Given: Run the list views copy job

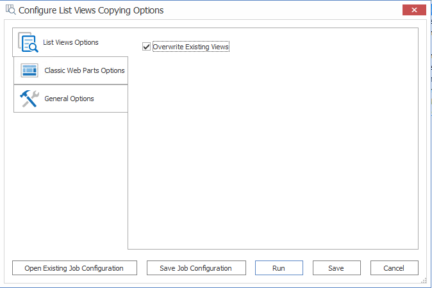Looking at the screenshot, I should coord(279,268).
